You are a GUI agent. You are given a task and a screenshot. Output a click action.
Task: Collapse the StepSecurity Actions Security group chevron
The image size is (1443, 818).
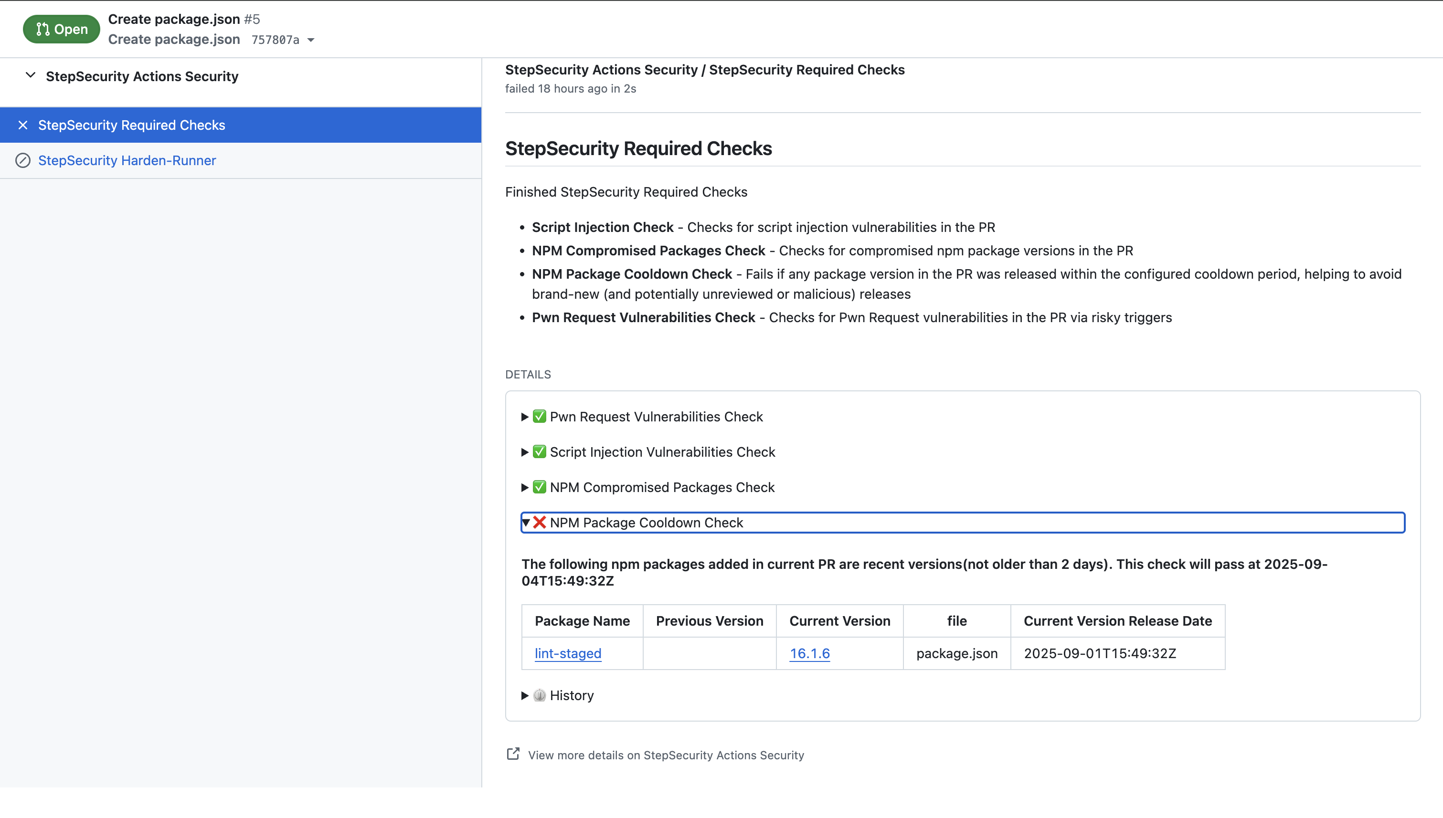31,75
